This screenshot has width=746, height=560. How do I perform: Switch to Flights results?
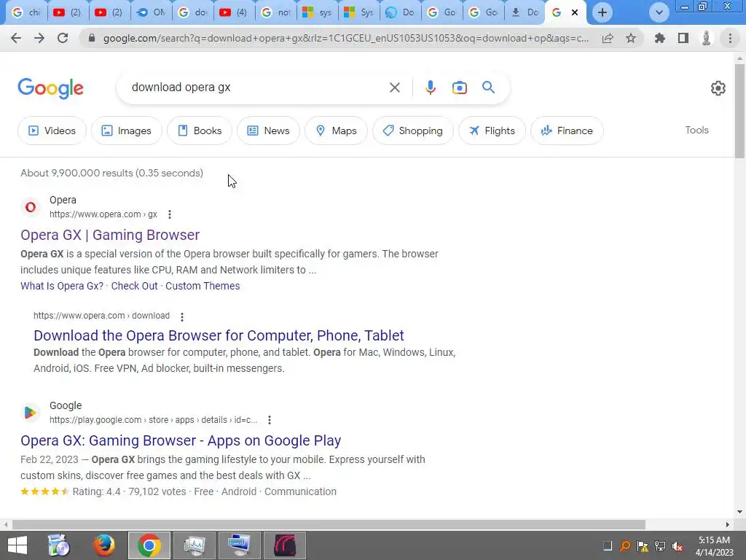[492, 131]
